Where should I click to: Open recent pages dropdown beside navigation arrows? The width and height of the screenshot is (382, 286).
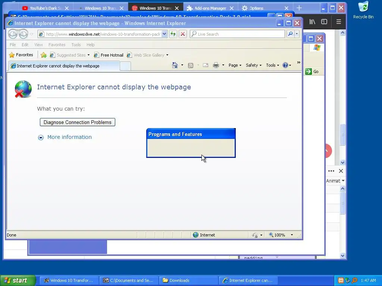[x=32, y=34]
